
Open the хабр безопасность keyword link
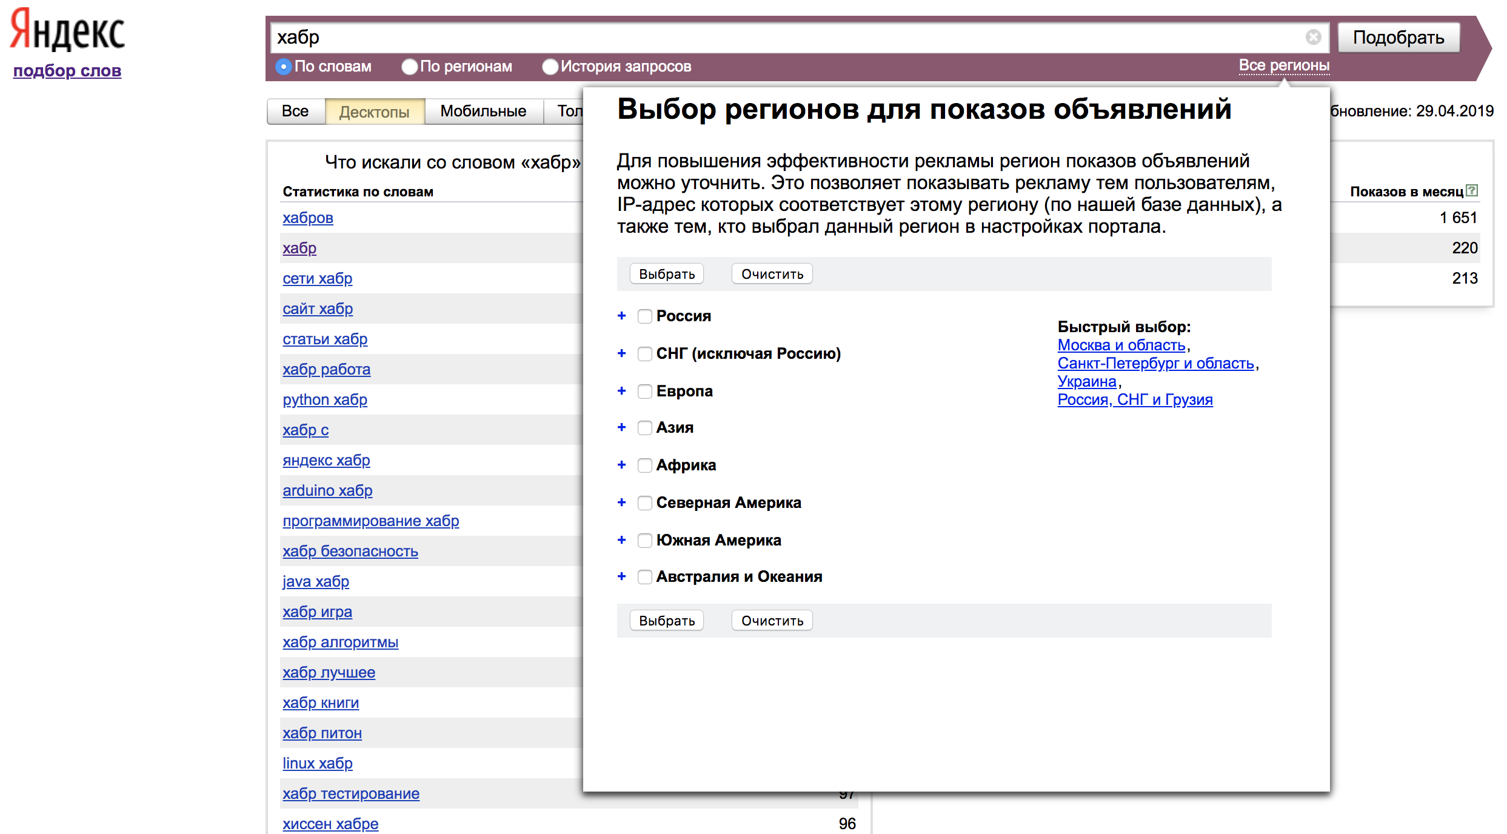(x=350, y=551)
